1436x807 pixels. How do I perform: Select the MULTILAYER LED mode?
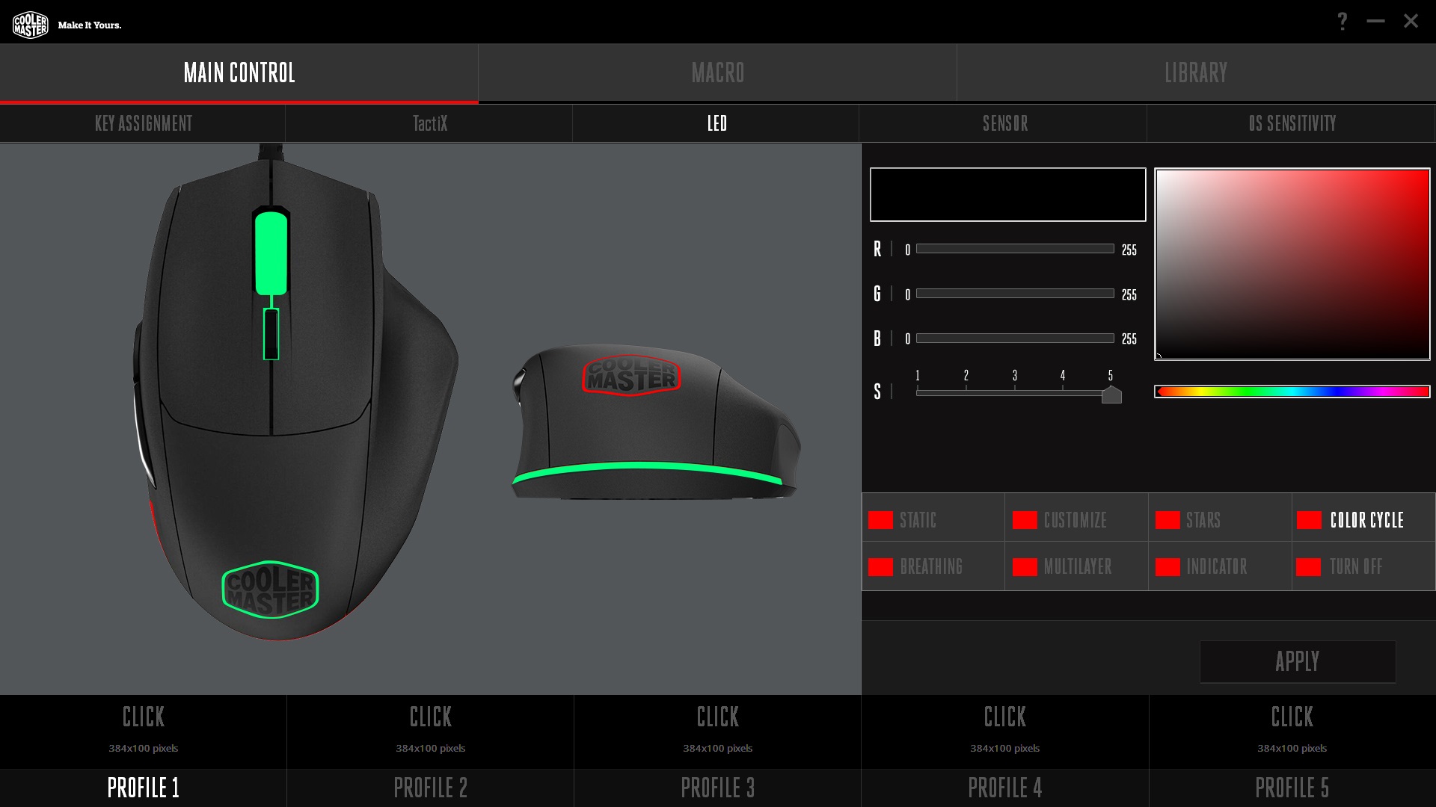click(x=1076, y=566)
